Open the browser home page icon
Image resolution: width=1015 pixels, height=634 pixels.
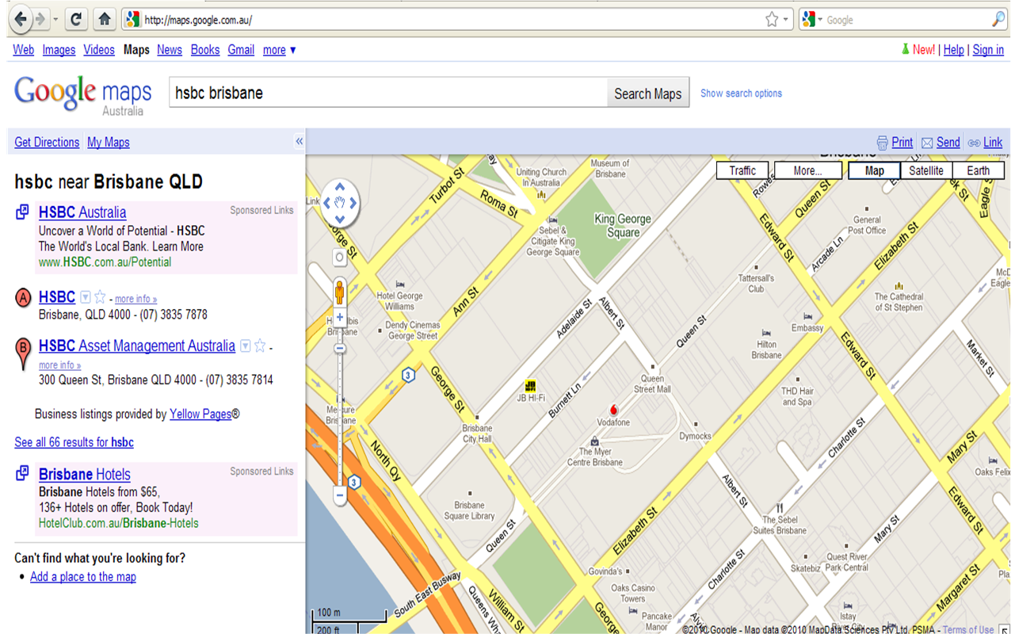point(104,18)
